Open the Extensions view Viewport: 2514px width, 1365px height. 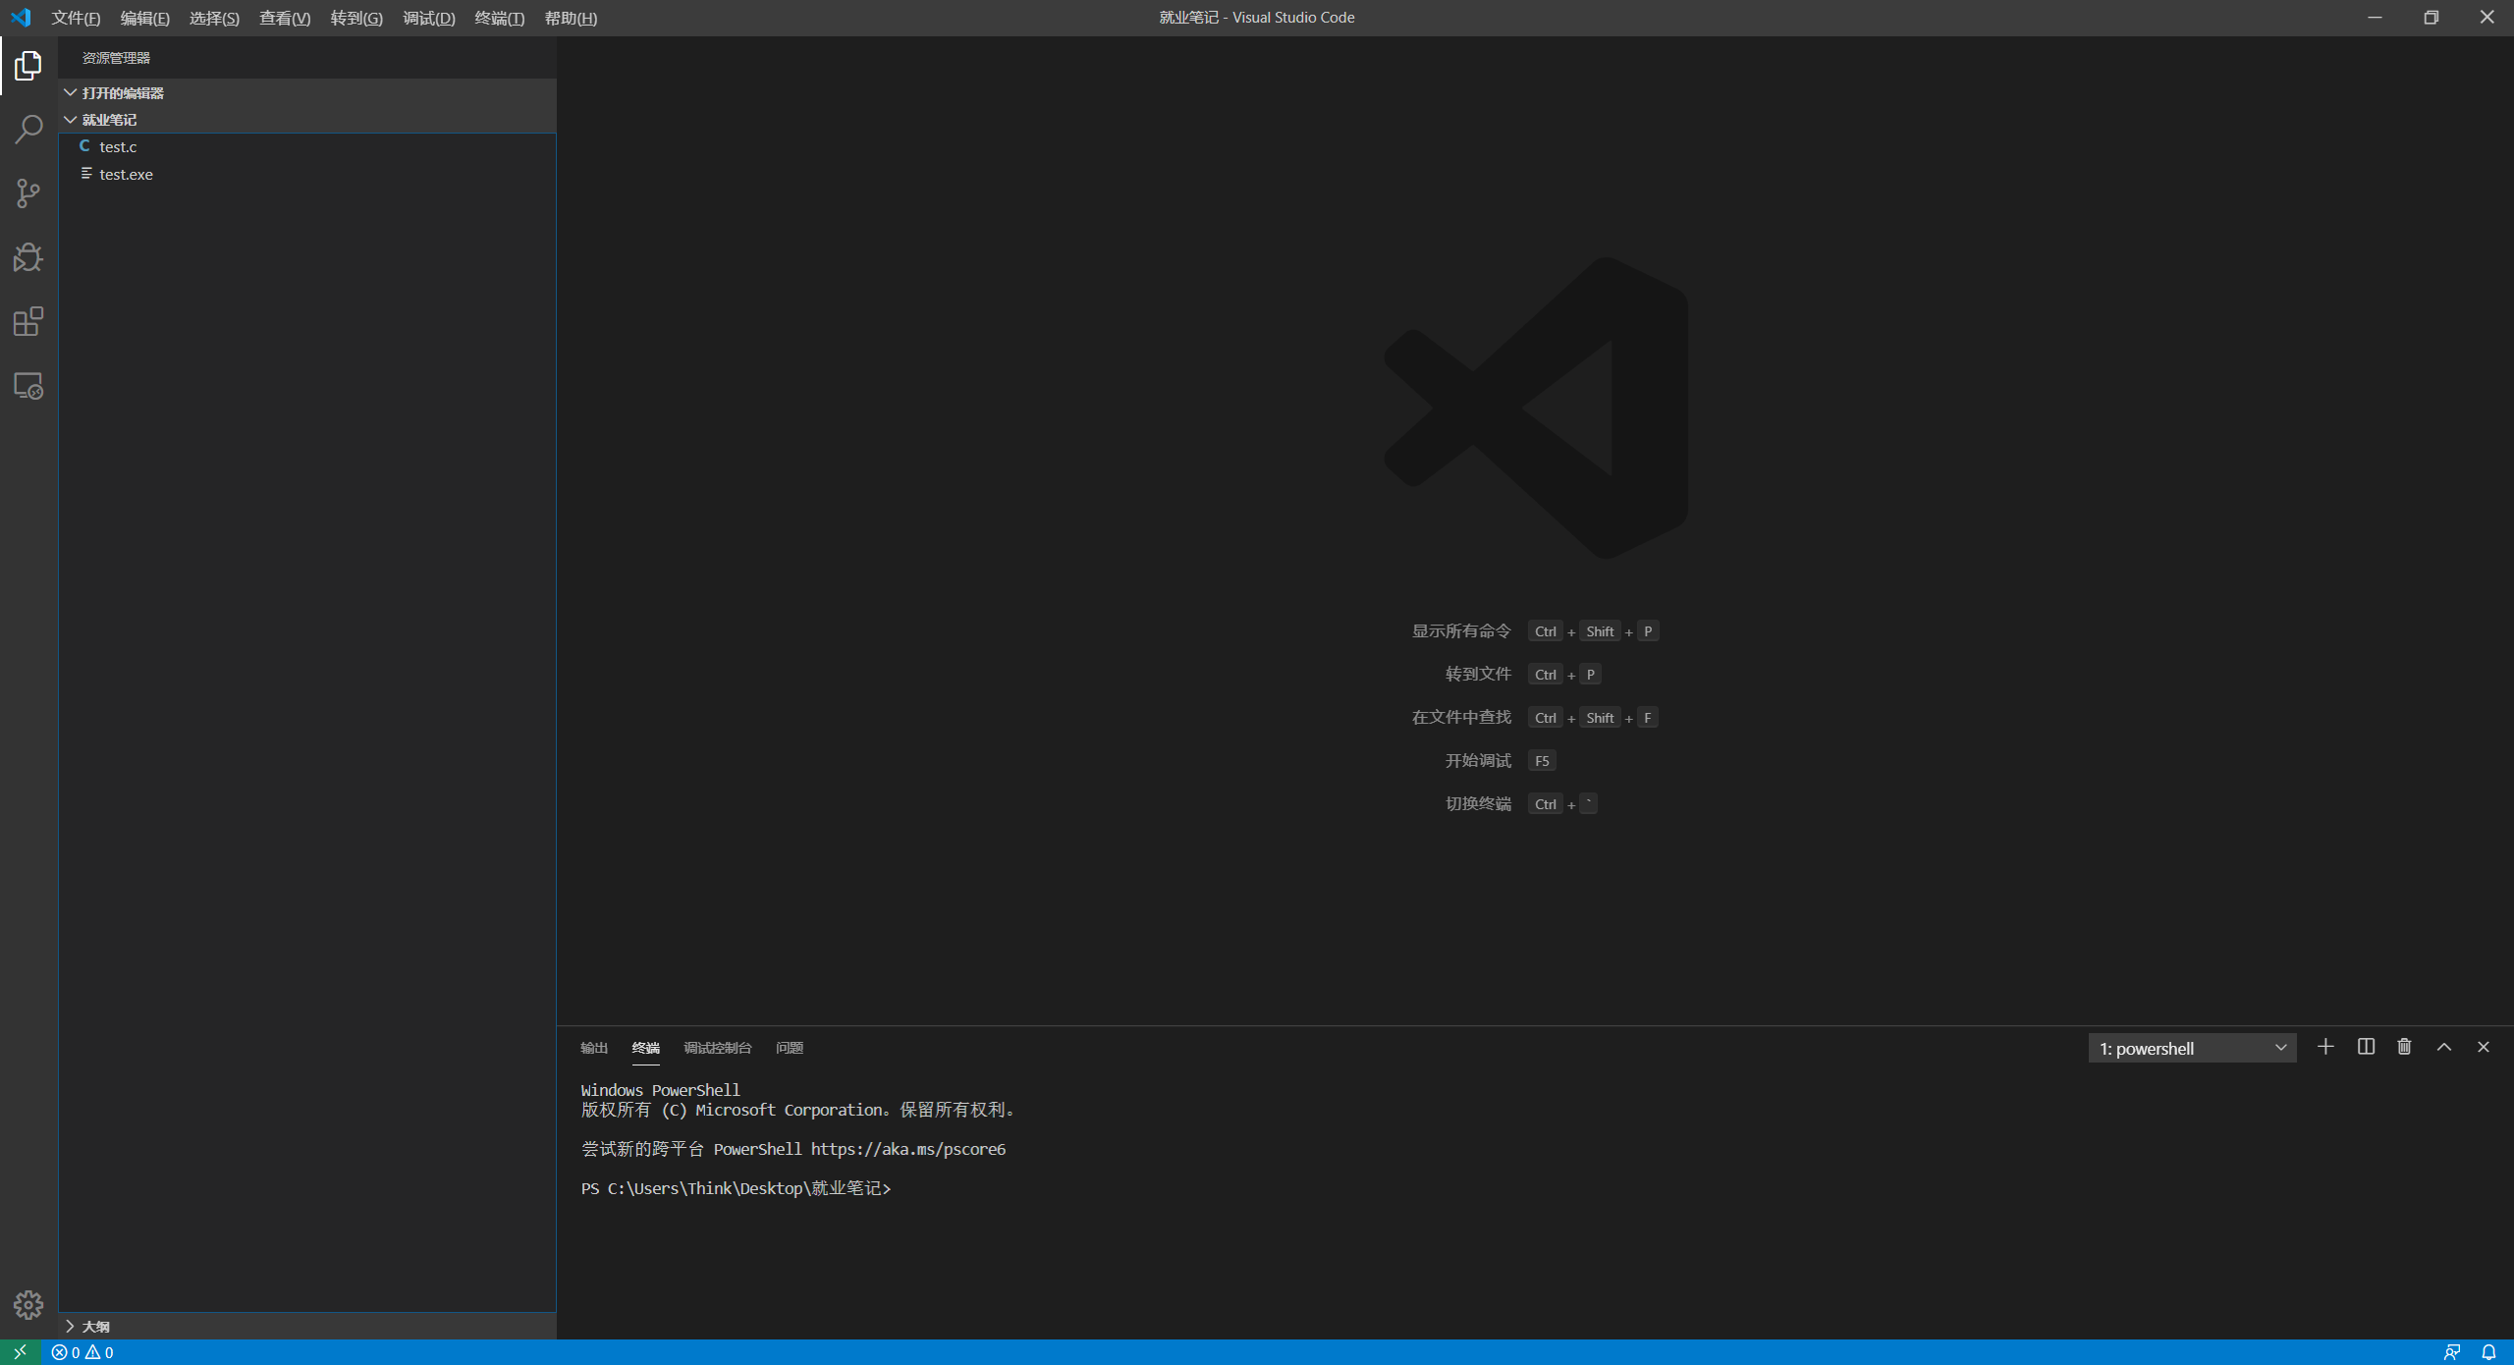point(28,321)
